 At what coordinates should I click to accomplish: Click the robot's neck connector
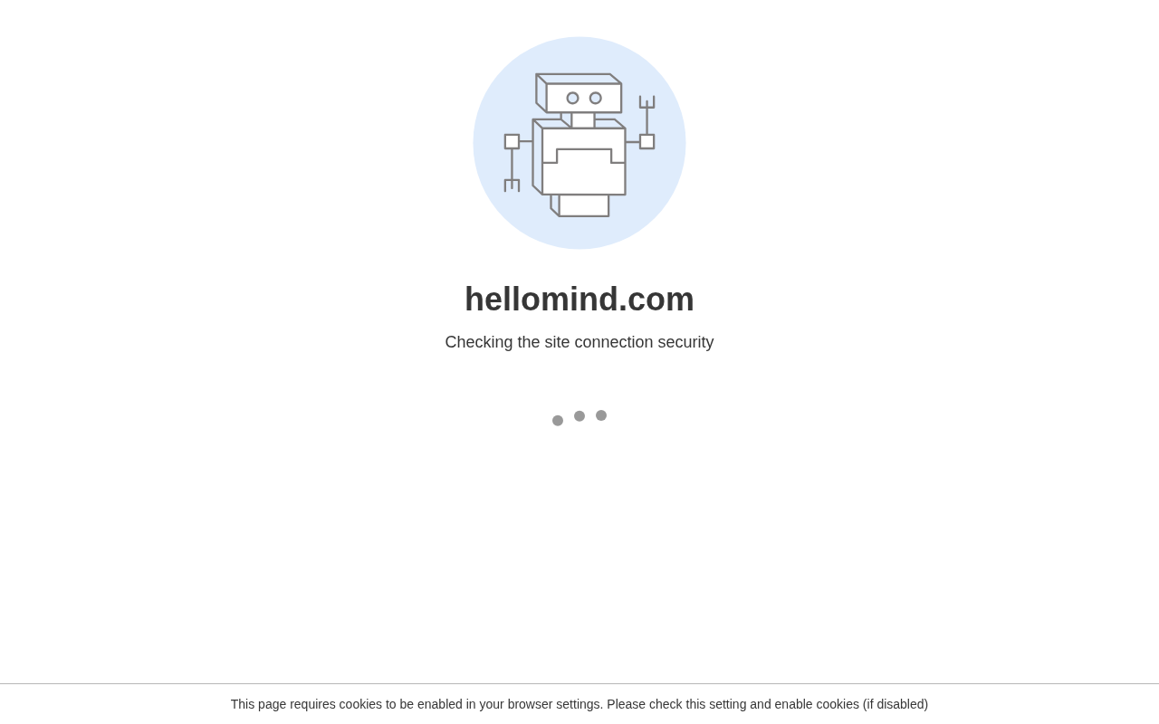[x=582, y=120]
